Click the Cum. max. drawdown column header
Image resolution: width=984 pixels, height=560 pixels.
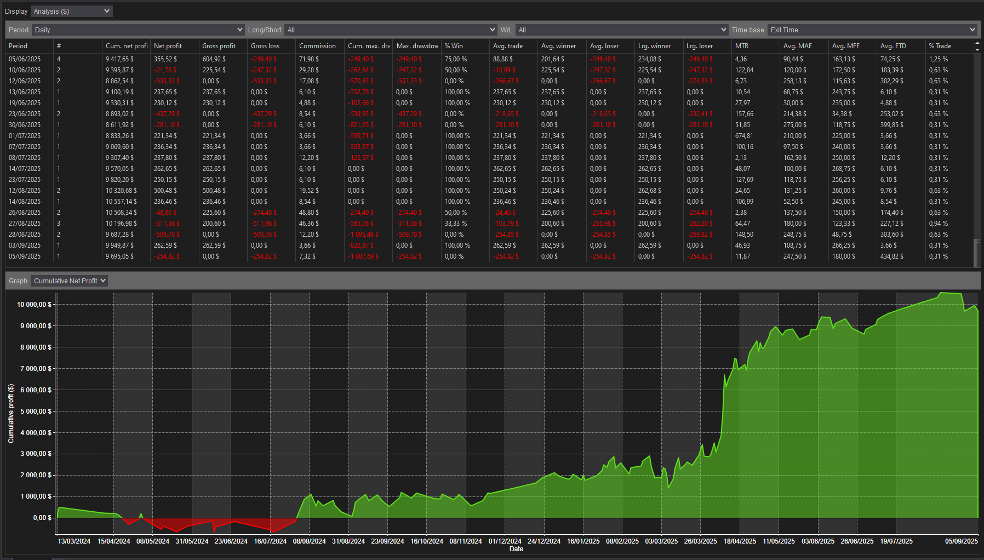[368, 46]
